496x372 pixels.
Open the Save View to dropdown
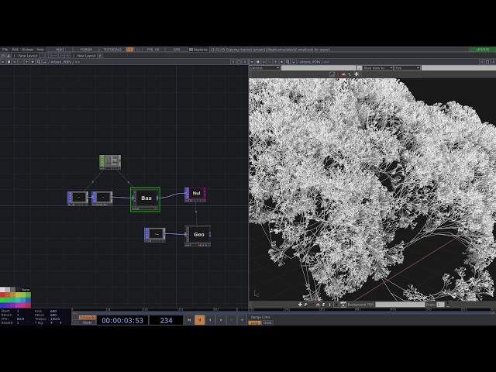click(378, 68)
